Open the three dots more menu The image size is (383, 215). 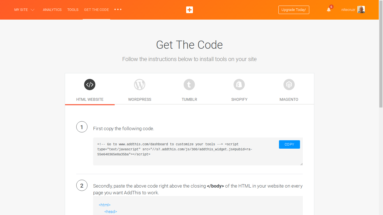pyautogui.click(x=118, y=10)
